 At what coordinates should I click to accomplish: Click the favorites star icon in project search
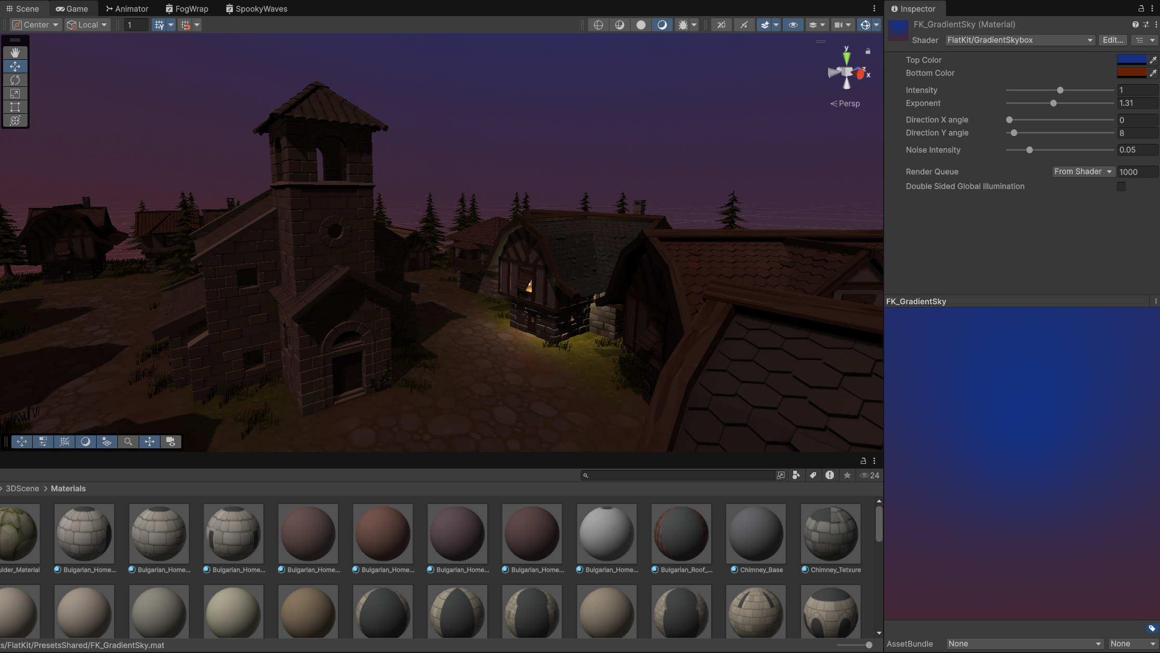(x=847, y=475)
